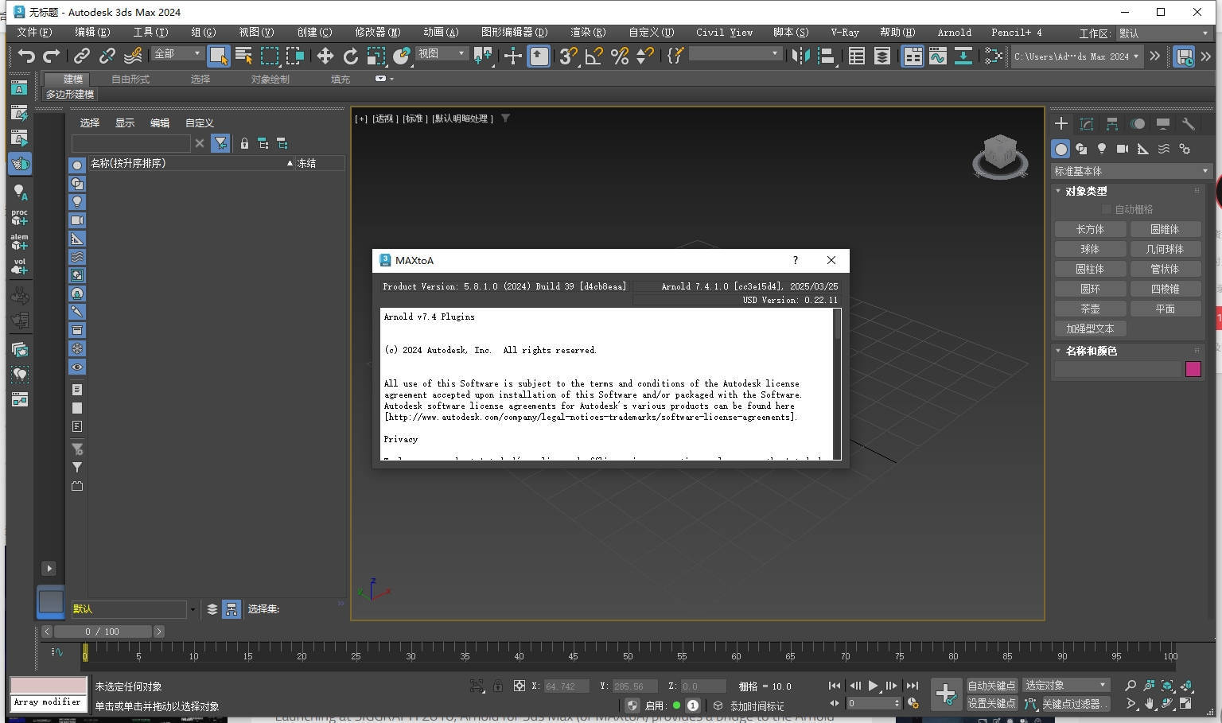Click the pink object color swatch
This screenshot has height=723, width=1222.
(x=1193, y=369)
